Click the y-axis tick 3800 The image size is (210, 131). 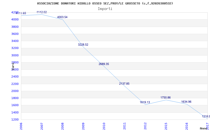(x=15, y=27)
